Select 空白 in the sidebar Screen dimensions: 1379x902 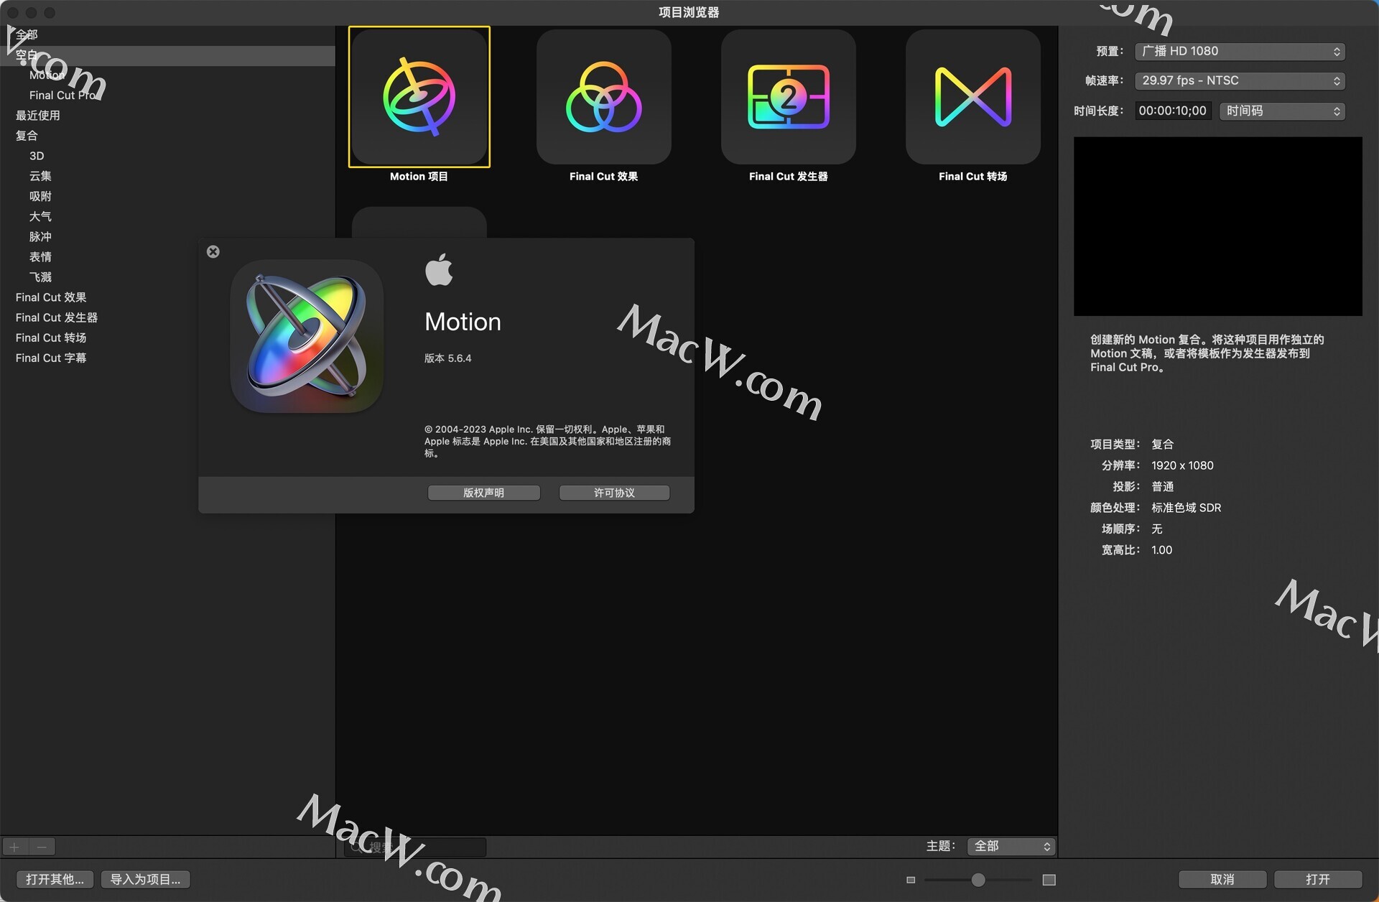coord(167,55)
